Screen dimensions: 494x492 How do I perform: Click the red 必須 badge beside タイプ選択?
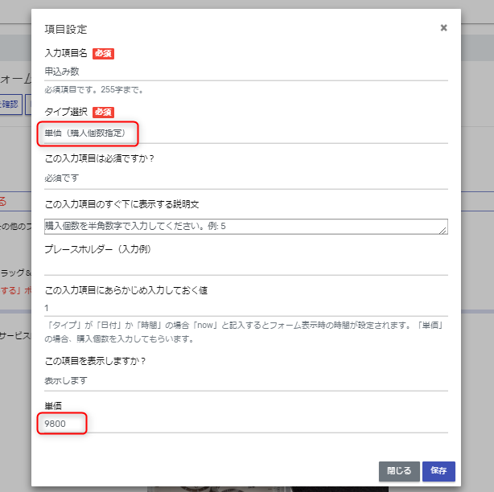[x=103, y=112]
